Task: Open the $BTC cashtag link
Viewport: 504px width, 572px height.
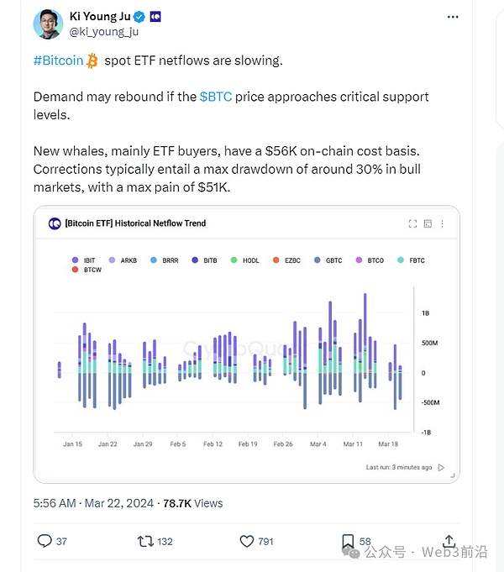Action: pyautogui.click(x=216, y=97)
